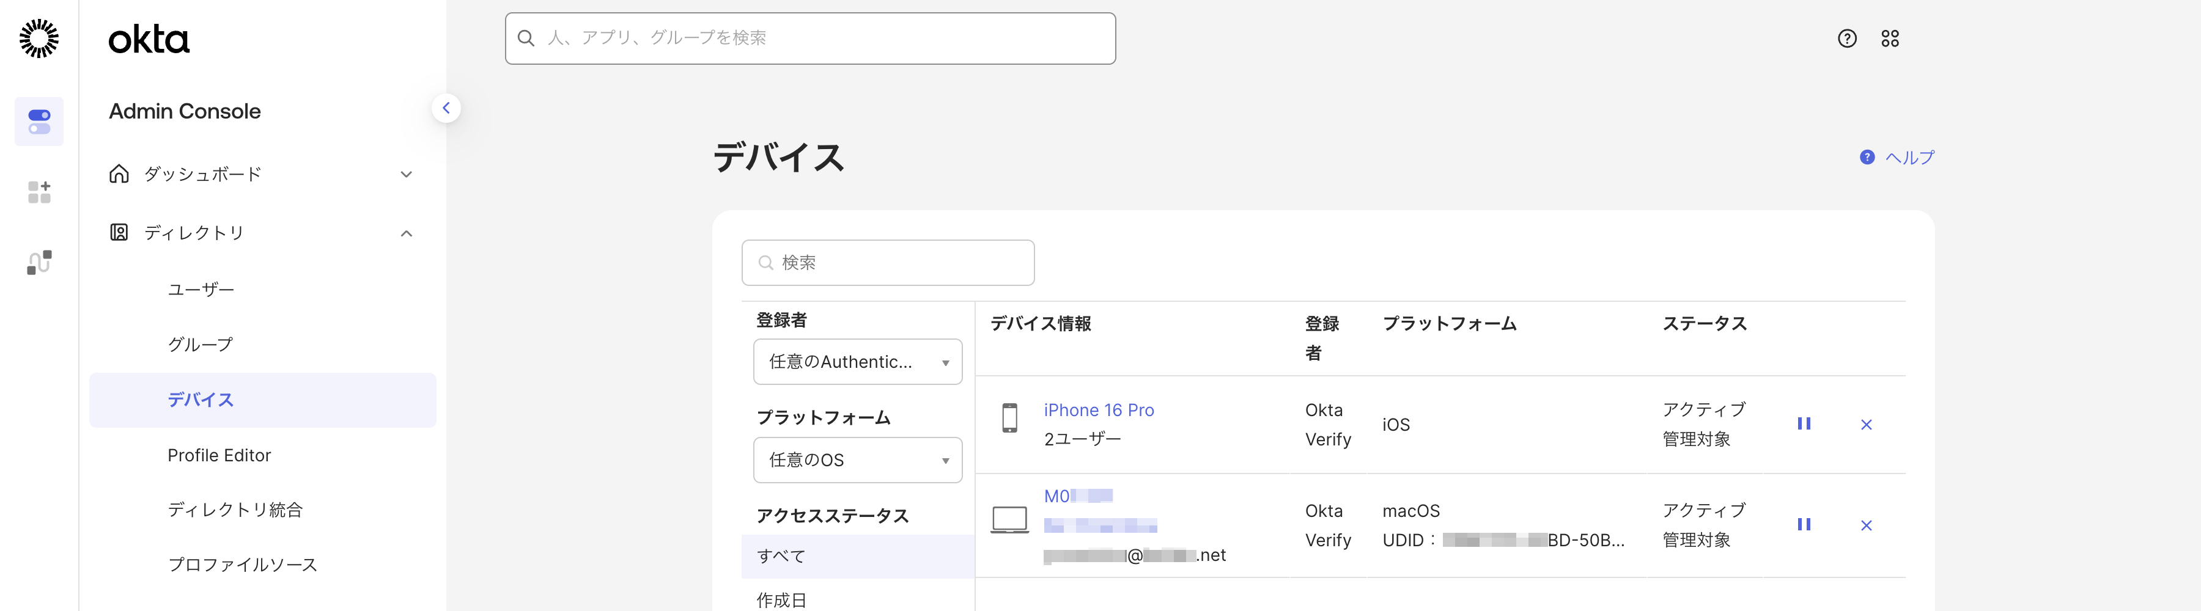Open the 任意のOS platform dropdown
The width and height of the screenshot is (2201, 611).
tap(857, 460)
